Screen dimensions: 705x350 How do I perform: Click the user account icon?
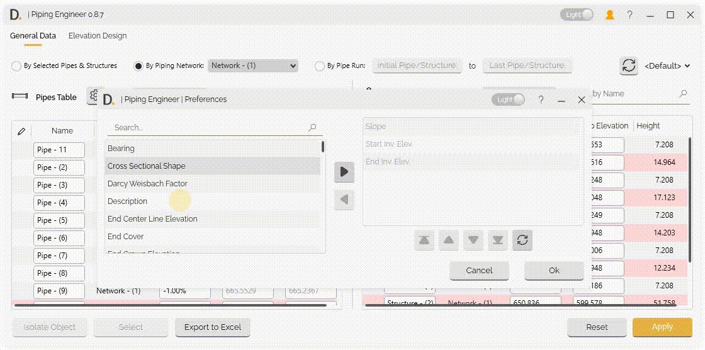(609, 15)
